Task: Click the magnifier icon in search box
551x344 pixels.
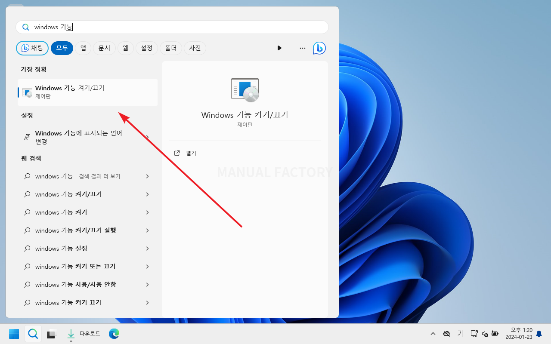Action: (x=26, y=27)
